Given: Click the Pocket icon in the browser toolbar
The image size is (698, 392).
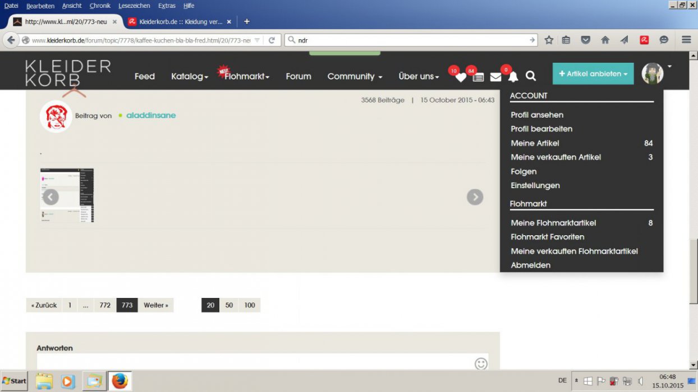Looking at the screenshot, I should point(585,40).
